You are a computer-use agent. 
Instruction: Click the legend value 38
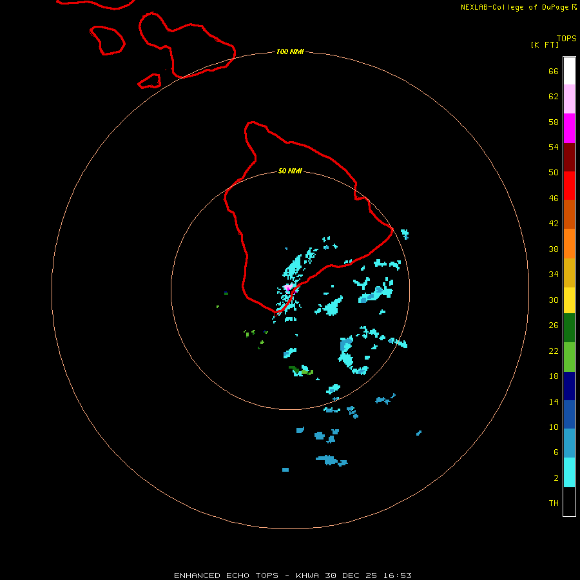pyautogui.click(x=554, y=249)
